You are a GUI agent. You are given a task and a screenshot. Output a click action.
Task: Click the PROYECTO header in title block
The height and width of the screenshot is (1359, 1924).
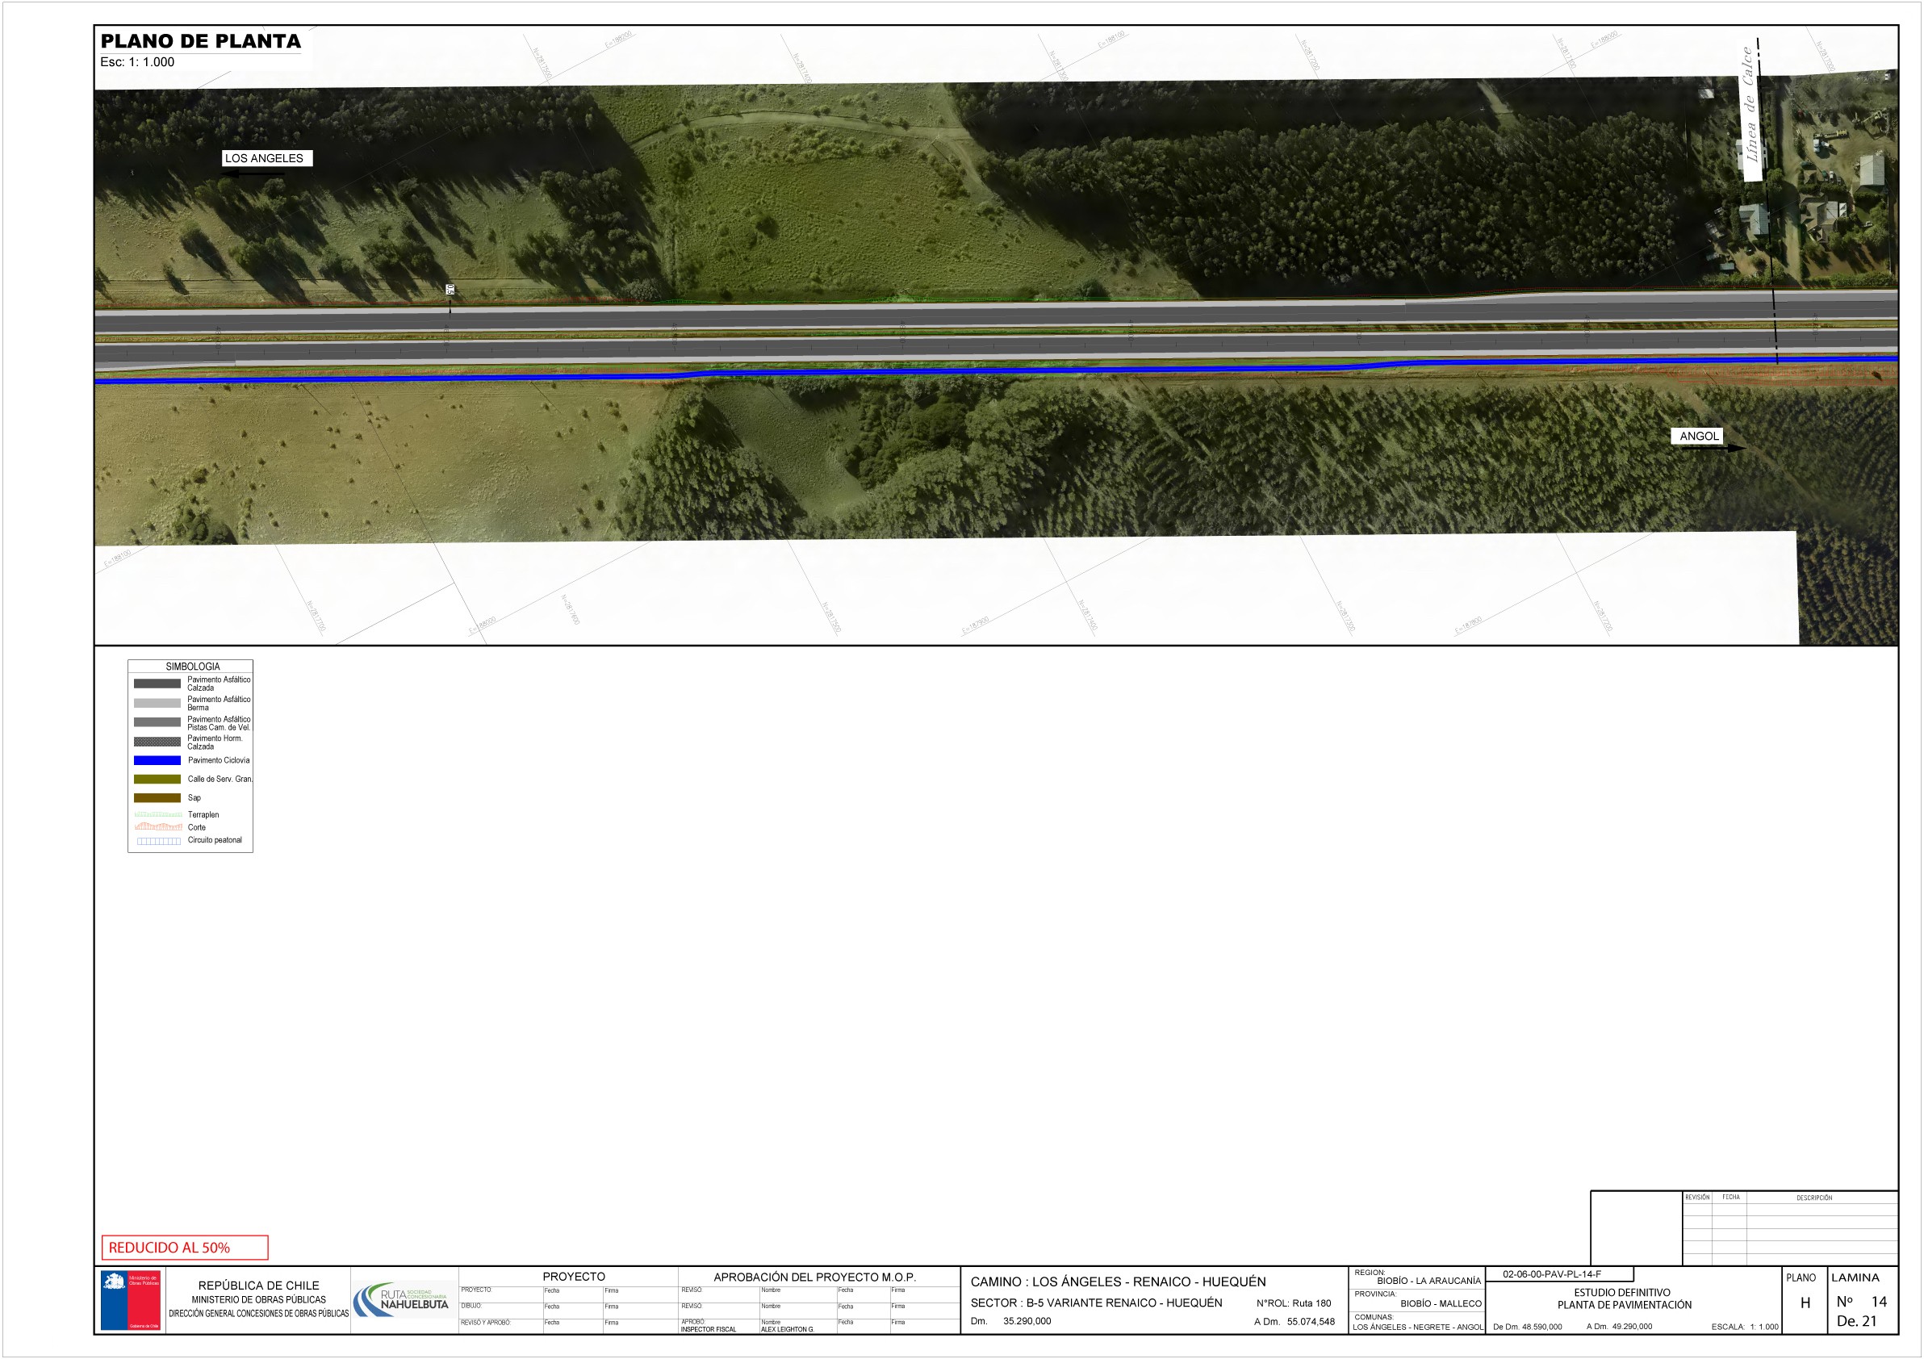574,1277
